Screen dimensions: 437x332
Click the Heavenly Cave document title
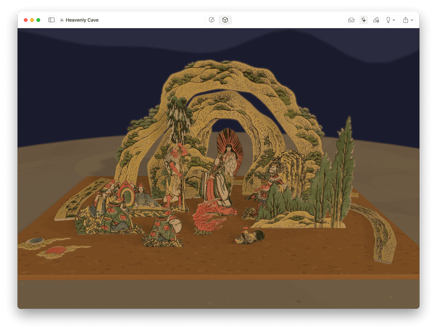tap(82, 20)
